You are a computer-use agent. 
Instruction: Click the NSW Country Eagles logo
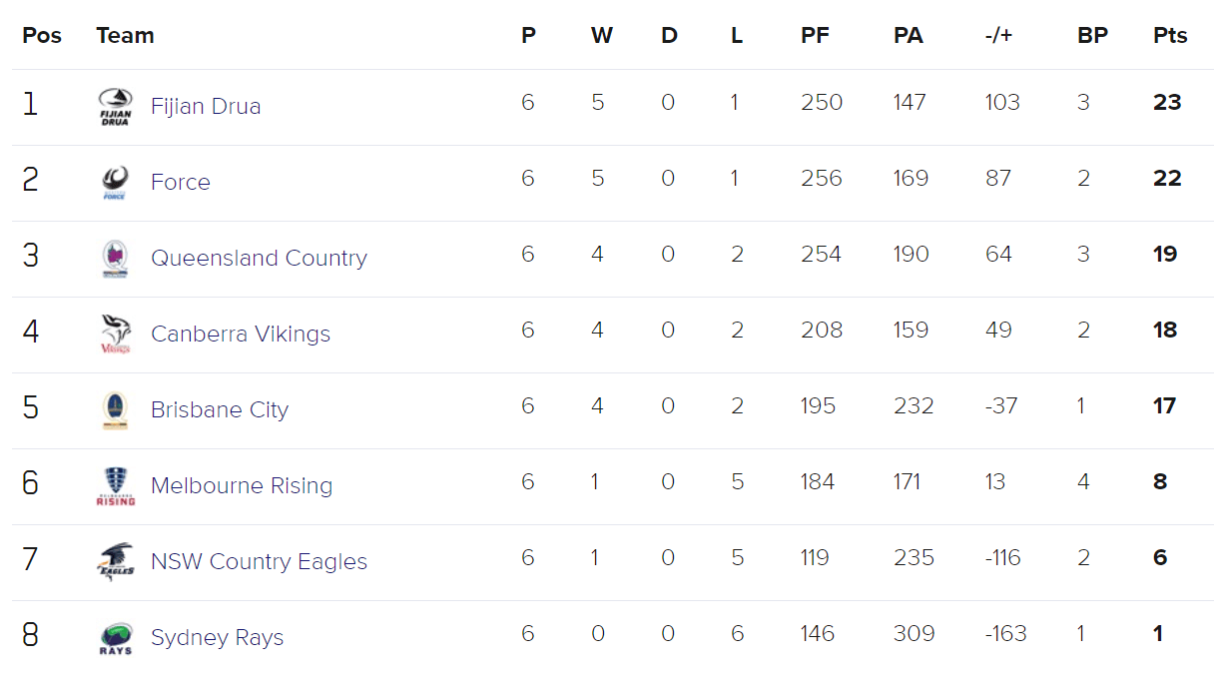116,562
